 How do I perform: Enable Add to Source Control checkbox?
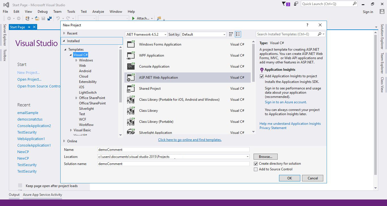256,169
